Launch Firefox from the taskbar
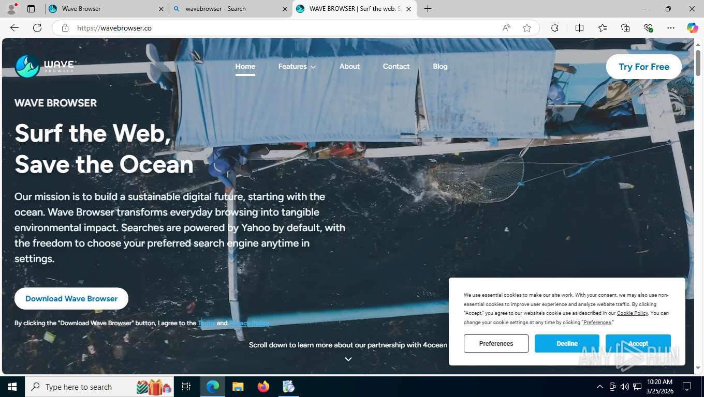The image size is (704, 397). [263, 387]
